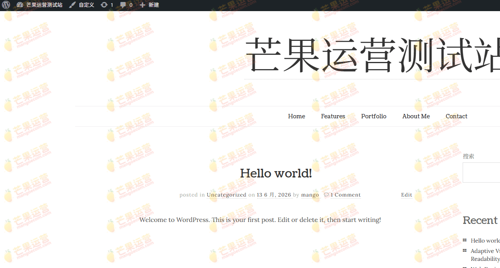
Task: Click the Uncategorized category link
Action: pos(227,195)
